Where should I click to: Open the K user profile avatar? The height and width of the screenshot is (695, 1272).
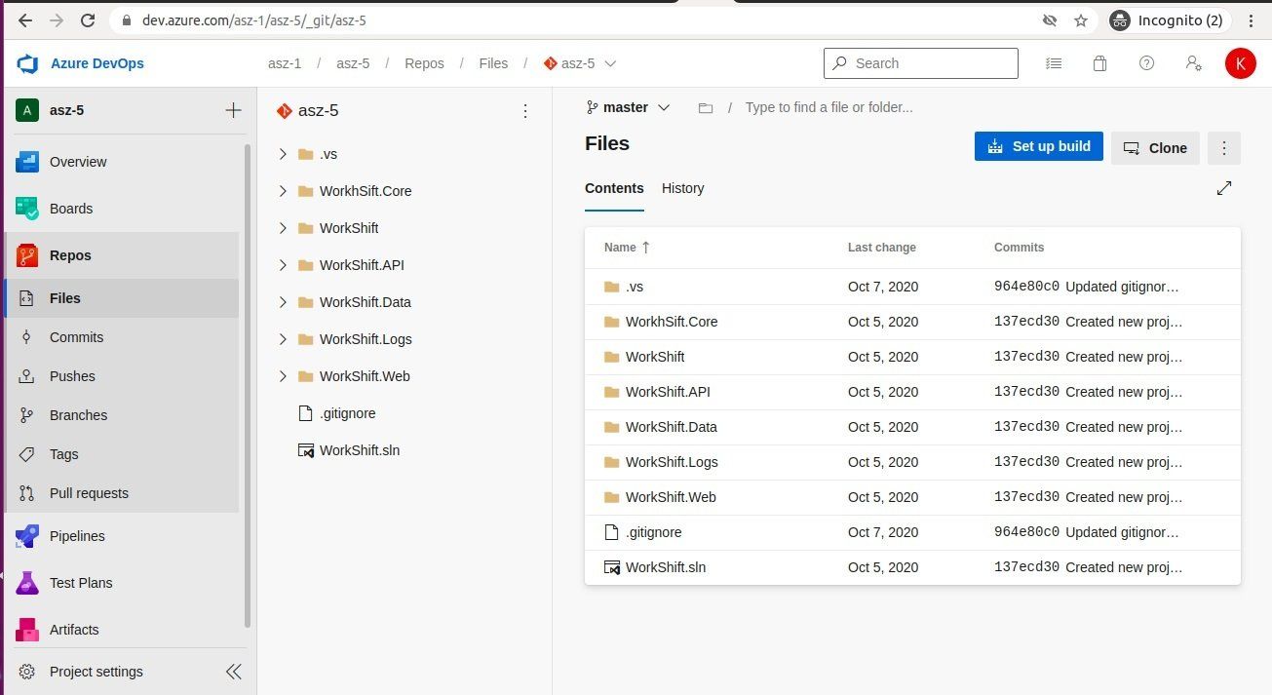[x=1241, y=63]
